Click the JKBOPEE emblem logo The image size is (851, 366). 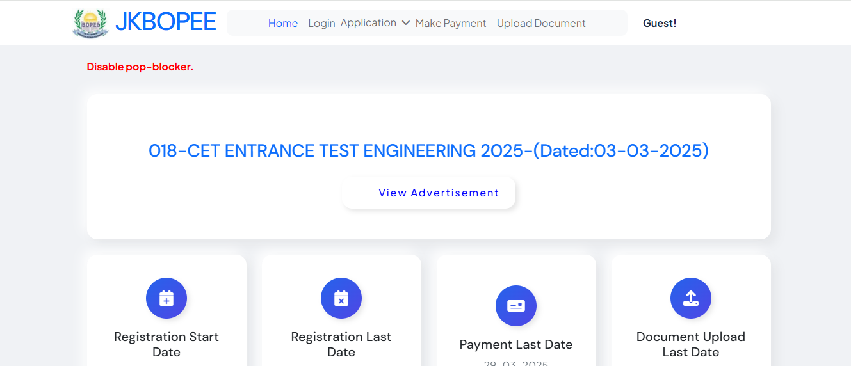[90, 23]
